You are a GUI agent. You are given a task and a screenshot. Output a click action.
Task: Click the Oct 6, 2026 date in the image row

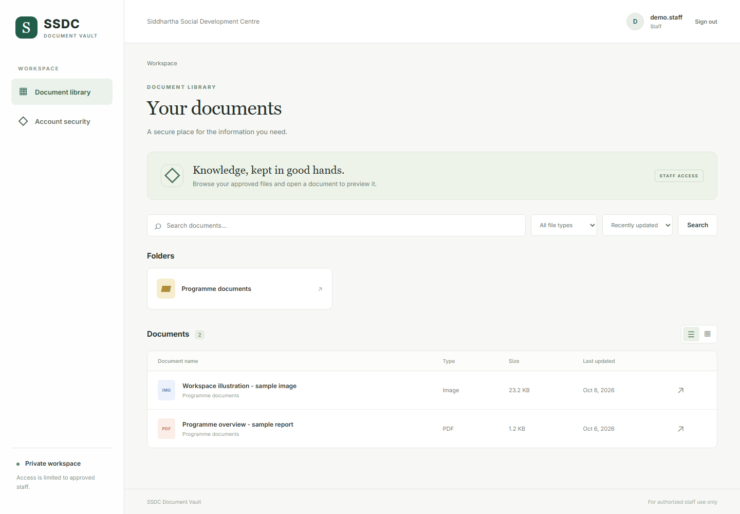coord(599,390)
